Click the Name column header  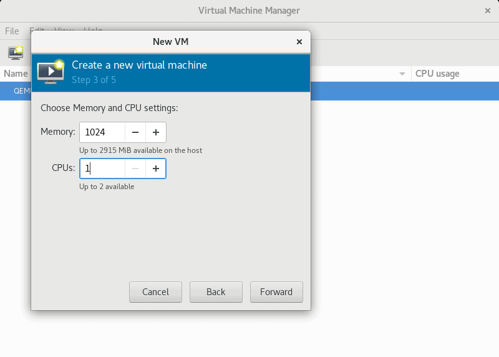[16, 74]
